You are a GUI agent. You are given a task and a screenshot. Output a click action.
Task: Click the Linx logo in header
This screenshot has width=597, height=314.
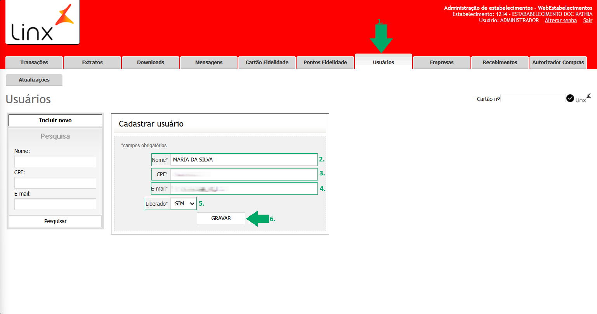pyautogui.click(x=42, y=22)
